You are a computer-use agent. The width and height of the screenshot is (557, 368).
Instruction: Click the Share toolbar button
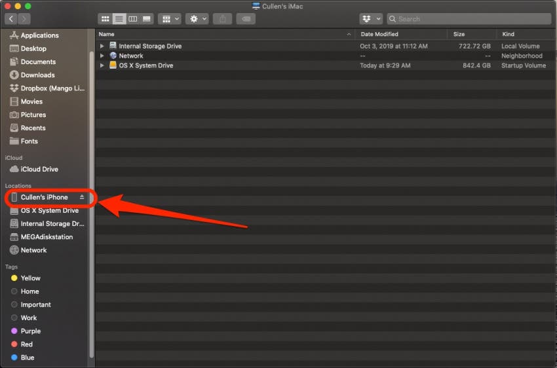[222, 19]
